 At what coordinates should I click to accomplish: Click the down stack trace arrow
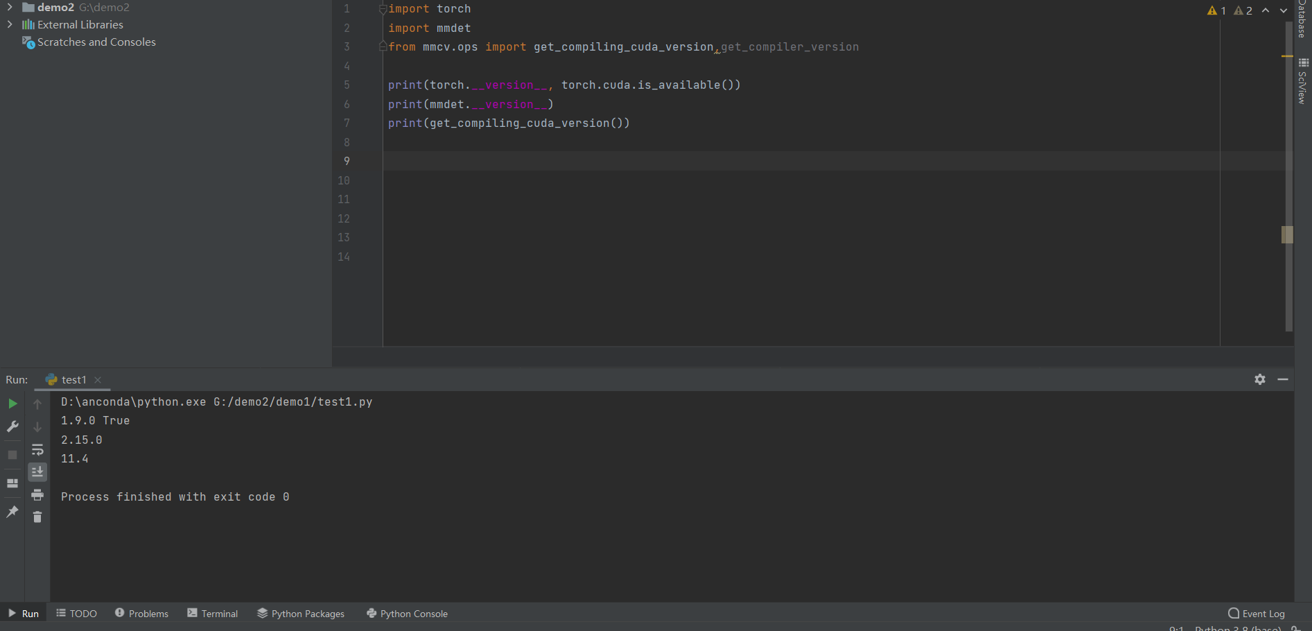[x=37, y=426]
